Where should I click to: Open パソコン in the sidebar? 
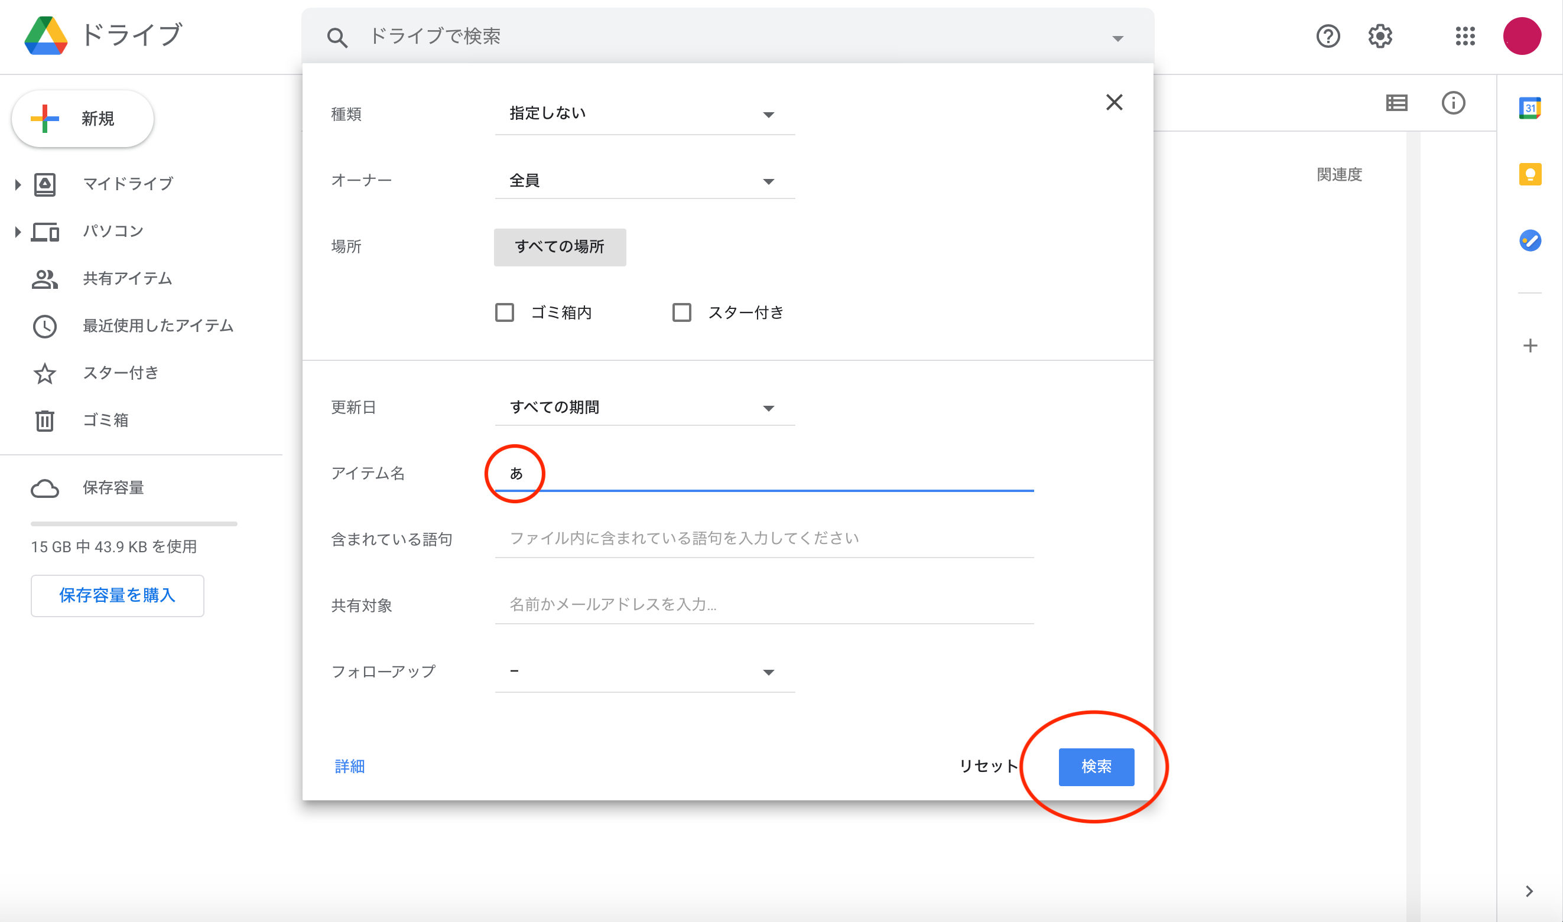coord(113,231)
